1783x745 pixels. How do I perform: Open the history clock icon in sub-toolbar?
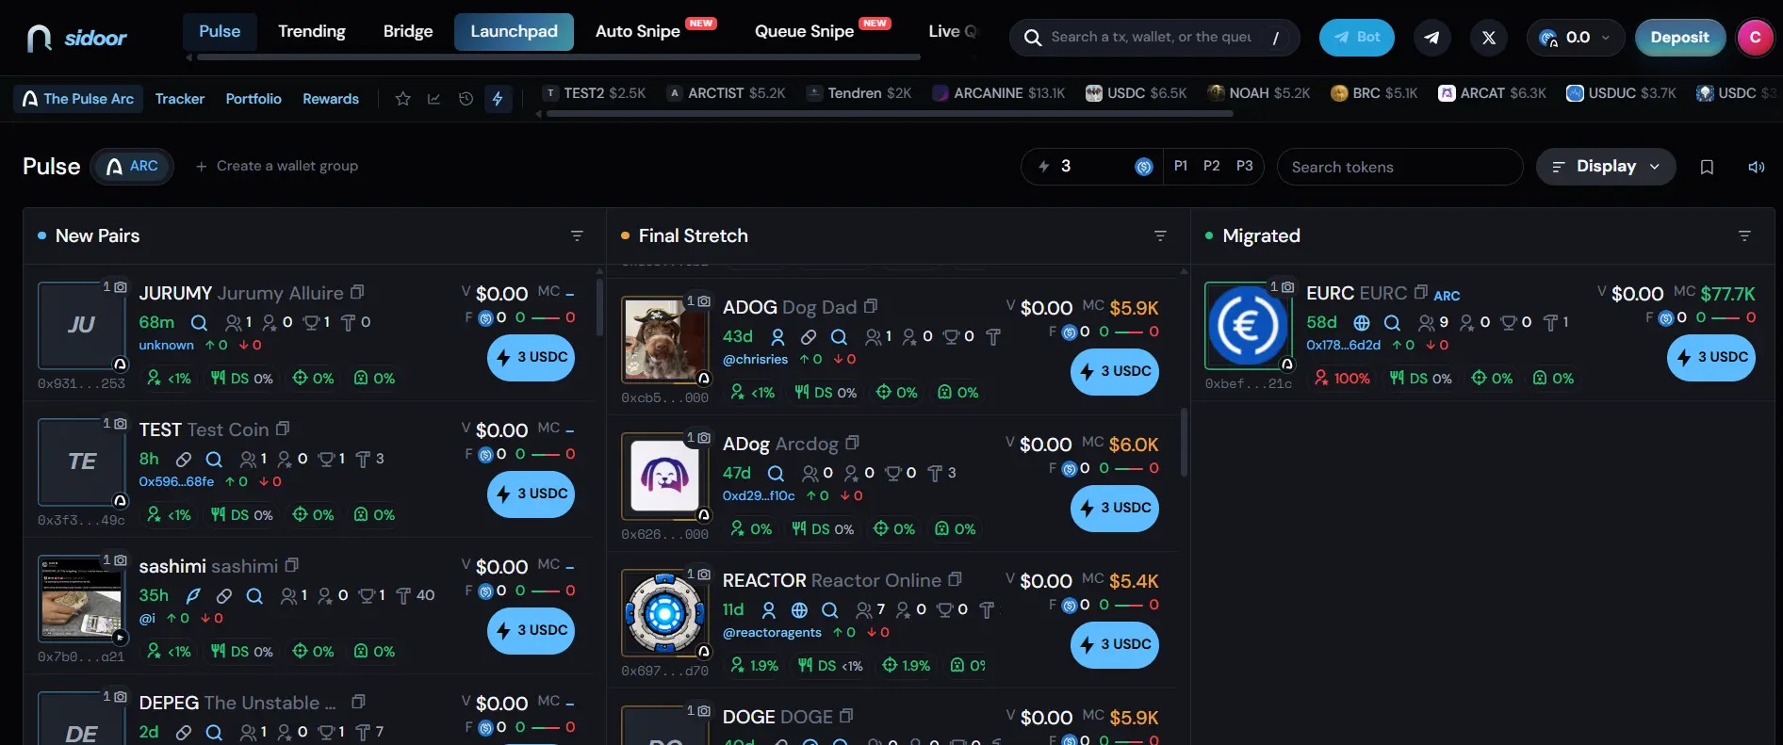(466, 99)
